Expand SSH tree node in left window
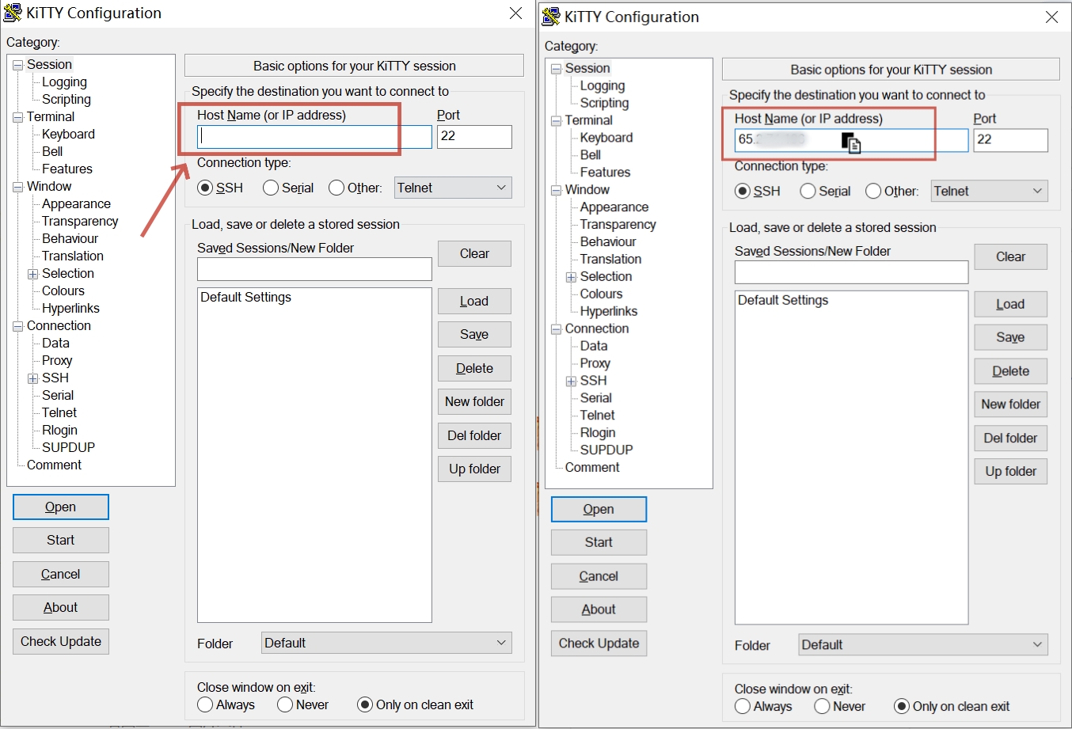Screen dimensions: 1072x729 pos(33,378)
